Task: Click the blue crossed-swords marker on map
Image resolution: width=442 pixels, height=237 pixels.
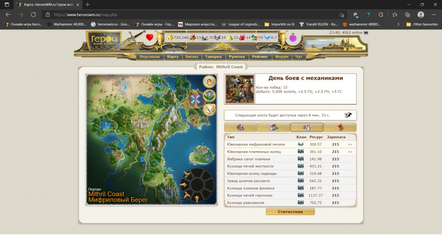Action: pos(195,99)
